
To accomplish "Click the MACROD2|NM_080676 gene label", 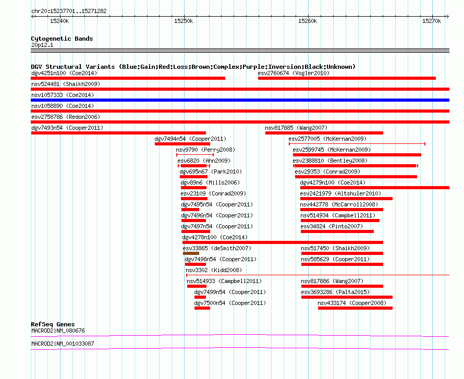I will point(58,331).
